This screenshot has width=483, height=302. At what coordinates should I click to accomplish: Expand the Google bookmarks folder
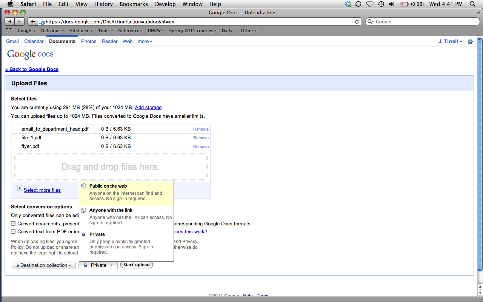[27, 31]
